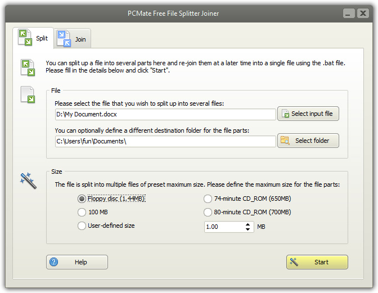Screen dimensions: 378x293
Task: Click inside the destination folder path field
Action: click(x=165, y=141)
